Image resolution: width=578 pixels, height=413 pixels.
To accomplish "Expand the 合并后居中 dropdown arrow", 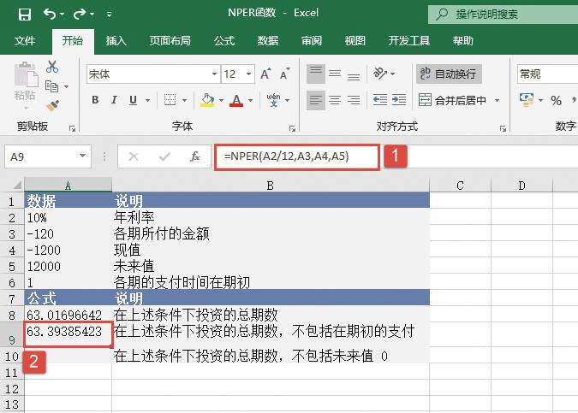I will [497, 100].
